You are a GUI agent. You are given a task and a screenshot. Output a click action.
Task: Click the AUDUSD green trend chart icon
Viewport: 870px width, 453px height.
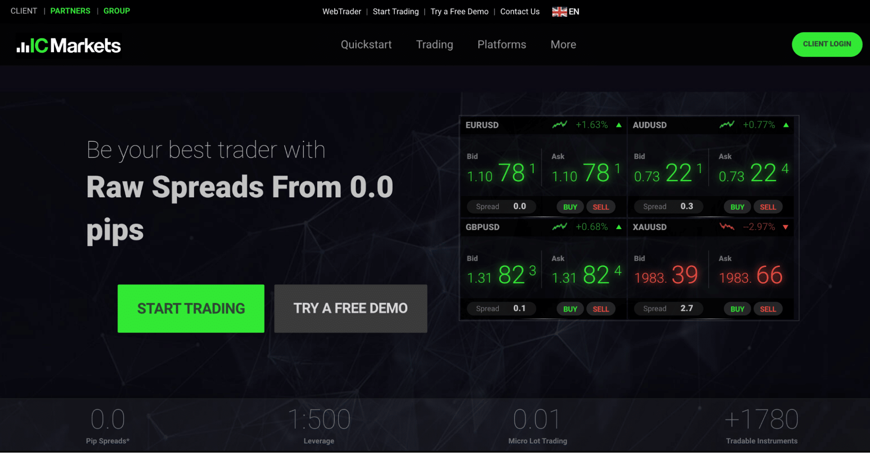pyautogui.click(x=727, y=125)
